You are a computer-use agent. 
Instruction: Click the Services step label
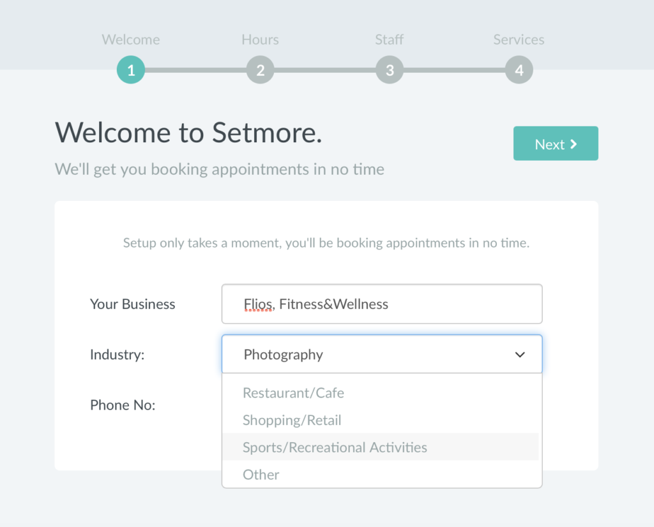(519, 40)
